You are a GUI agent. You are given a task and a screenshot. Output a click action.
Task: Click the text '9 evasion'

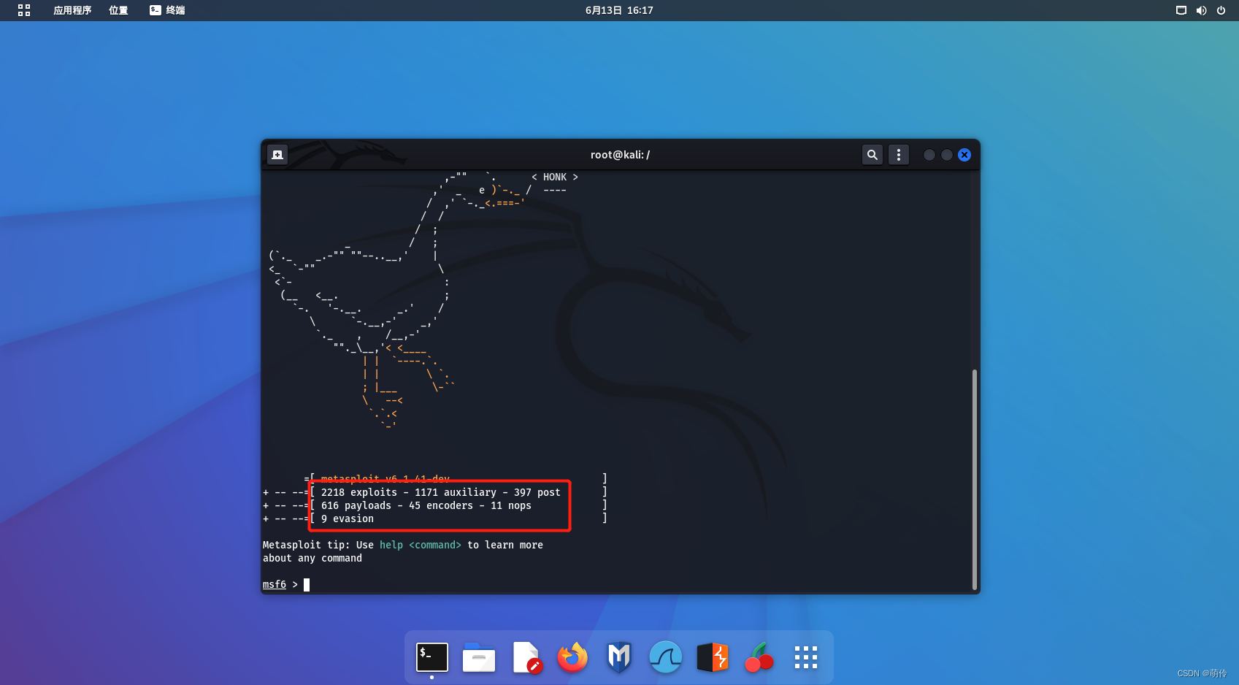click(x=348, y=518)
